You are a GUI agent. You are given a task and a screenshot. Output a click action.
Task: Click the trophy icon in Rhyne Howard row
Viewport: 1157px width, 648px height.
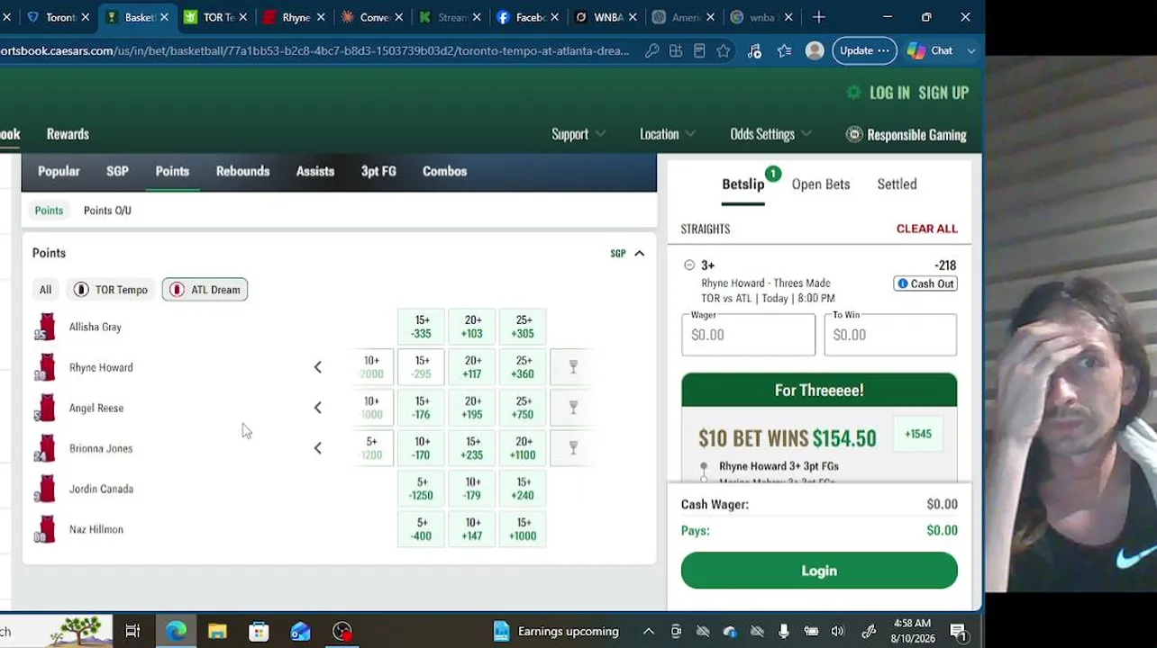(573, 367)
